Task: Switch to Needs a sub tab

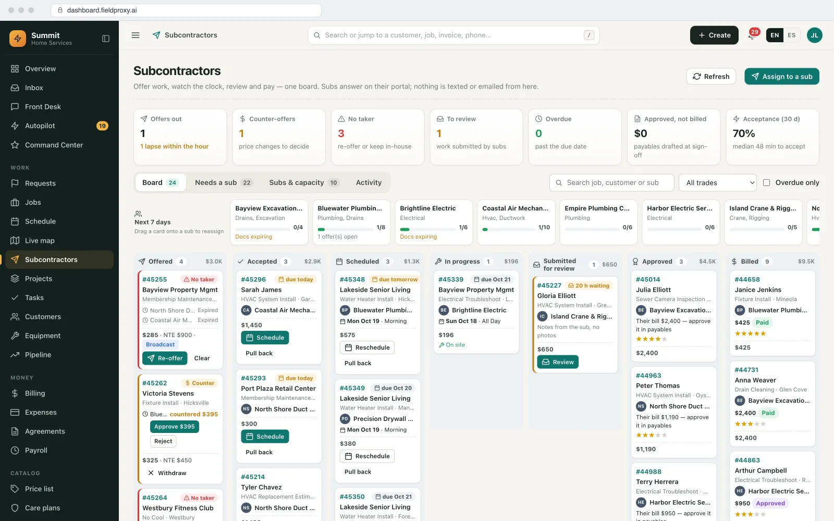Action: click(223, 182)
